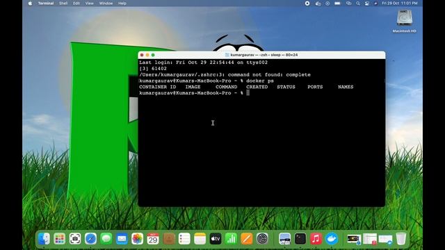The width and height of the screenshot is (445, 250).
Task: Open Control Center in menu bar
Action: coord(367,3)
